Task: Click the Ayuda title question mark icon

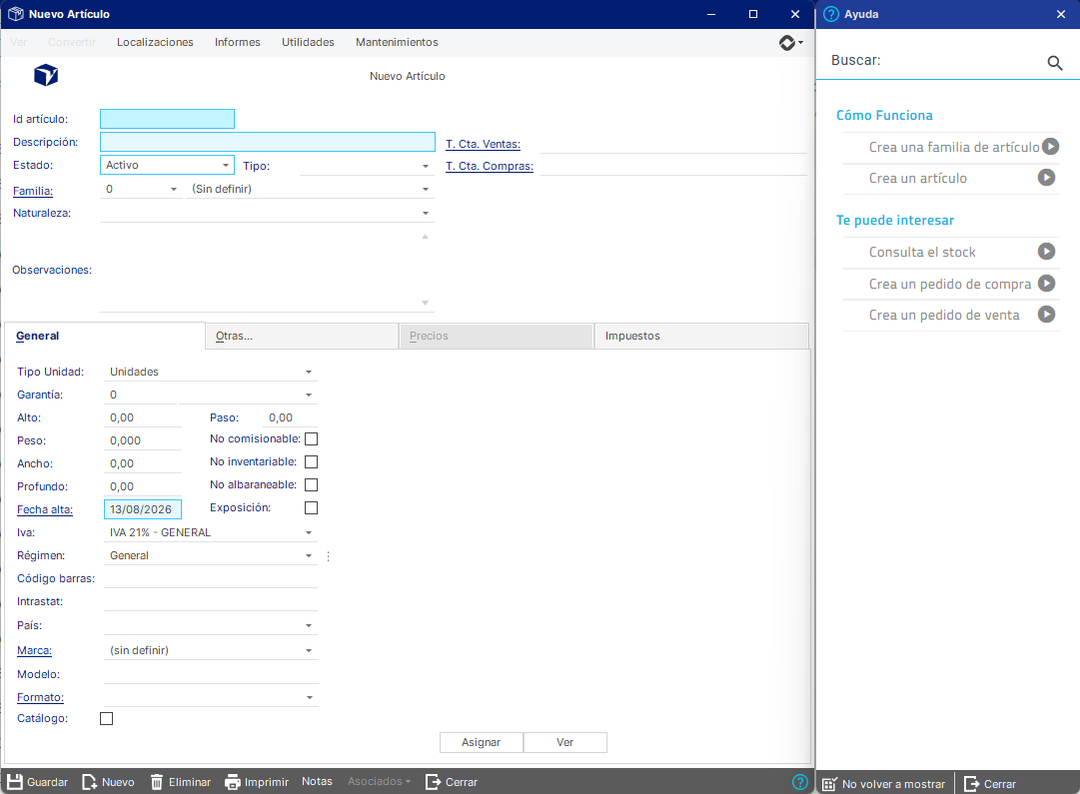Action: coord(831,14)
